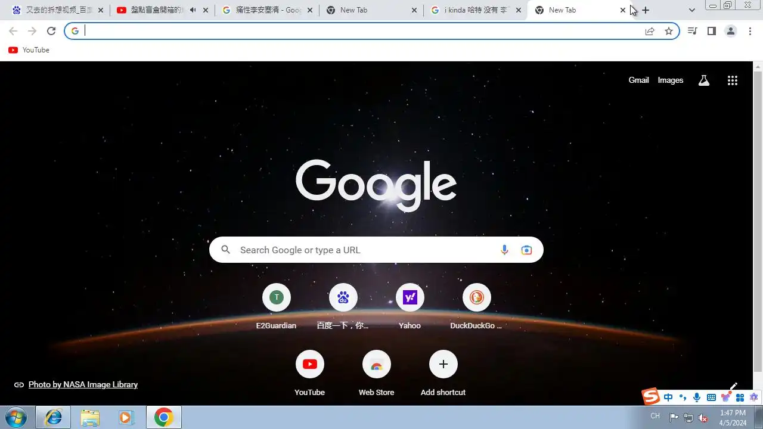Open a new tab with plus button

click(x=646, y=10)
